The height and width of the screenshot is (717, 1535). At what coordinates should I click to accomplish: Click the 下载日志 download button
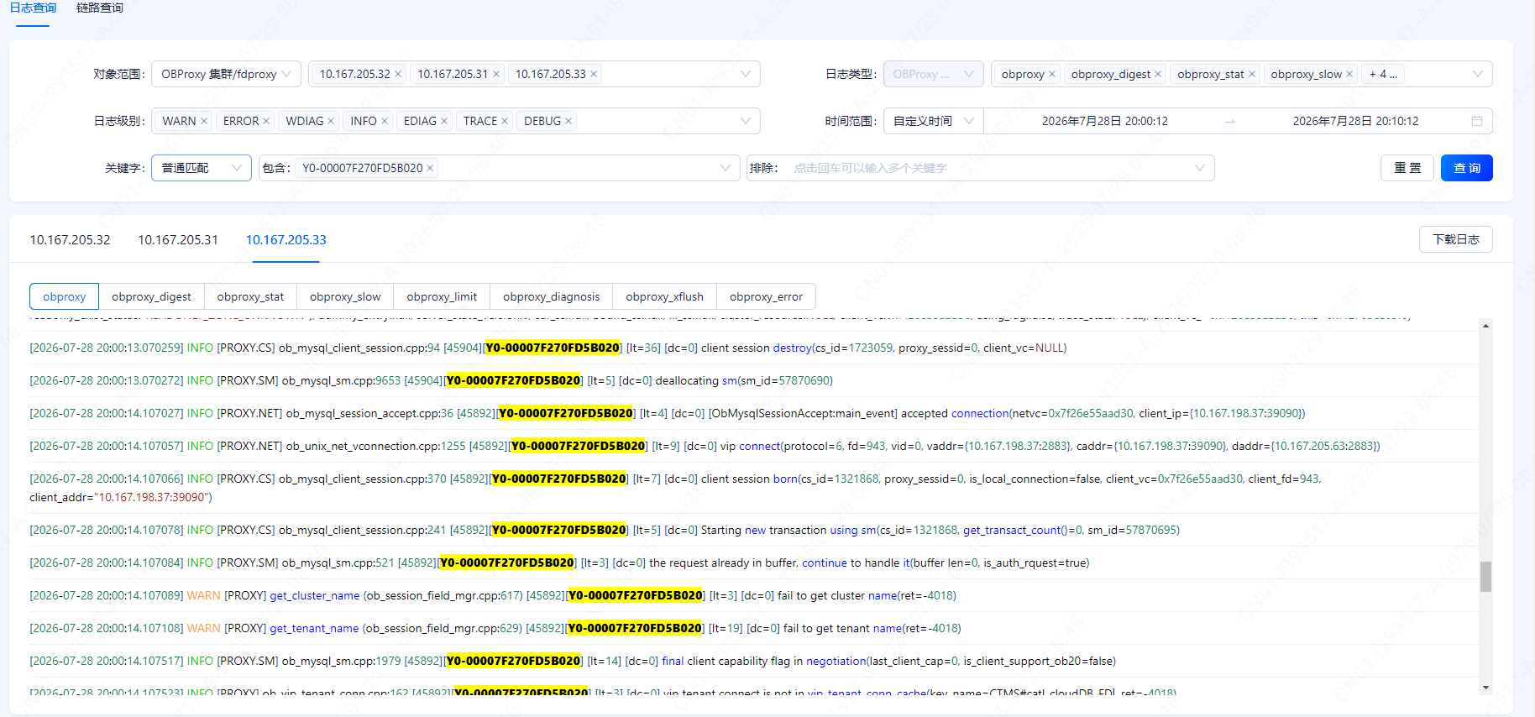click(1456, 239)
